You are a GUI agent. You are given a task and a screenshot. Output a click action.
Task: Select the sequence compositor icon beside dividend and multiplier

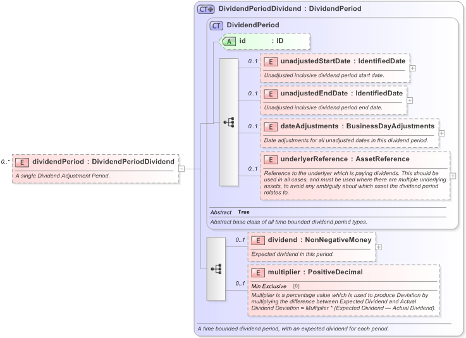[216, 269]
